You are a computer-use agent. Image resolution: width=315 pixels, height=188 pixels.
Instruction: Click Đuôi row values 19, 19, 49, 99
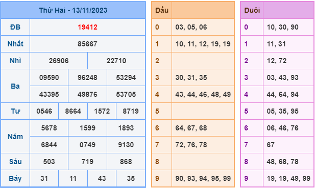coord(288,178)
